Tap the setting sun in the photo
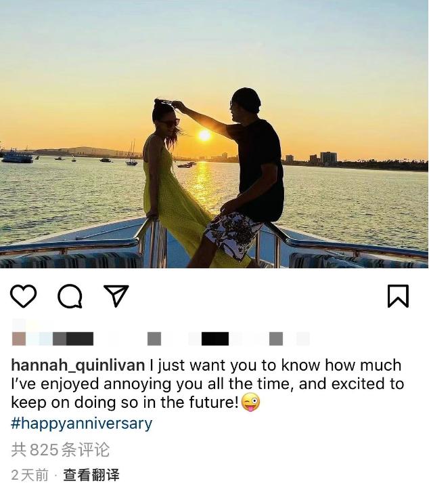 [x=204, y=136]
